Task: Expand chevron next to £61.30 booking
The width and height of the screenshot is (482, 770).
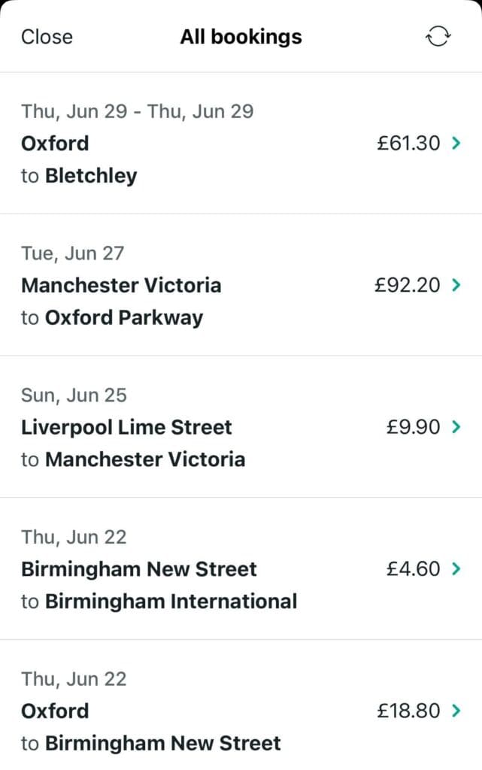Action: [x=456, y=143]
